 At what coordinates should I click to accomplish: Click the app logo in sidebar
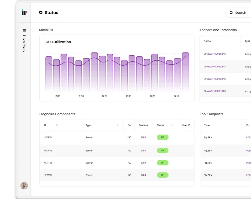(x=24, y=12)
